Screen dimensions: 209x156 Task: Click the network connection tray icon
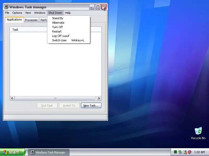[185, 152]
